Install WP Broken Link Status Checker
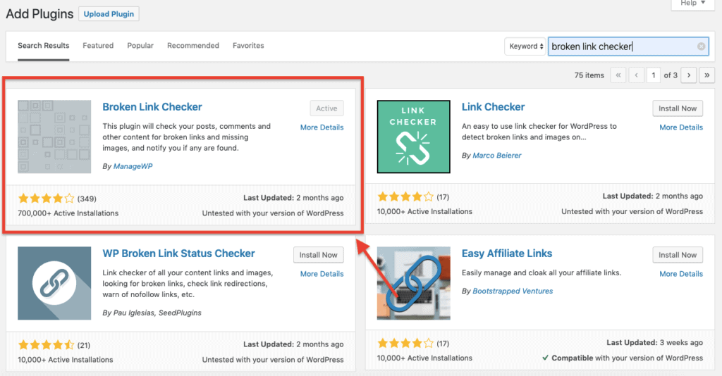 (x=318, y=255)
